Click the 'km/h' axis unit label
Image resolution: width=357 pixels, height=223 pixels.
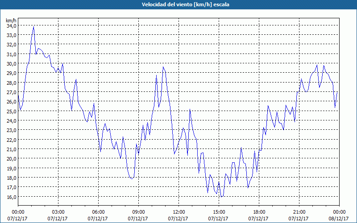[11, 21]
